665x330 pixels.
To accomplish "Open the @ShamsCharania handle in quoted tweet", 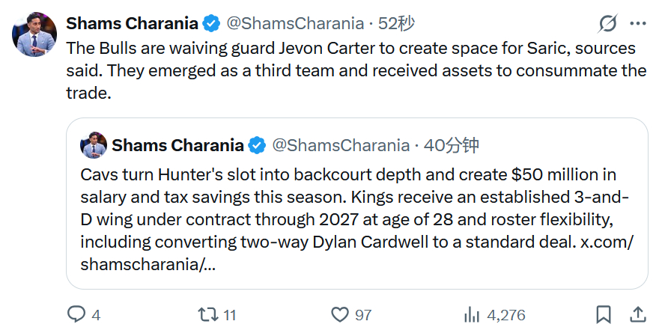I will [x=339, y=145].
